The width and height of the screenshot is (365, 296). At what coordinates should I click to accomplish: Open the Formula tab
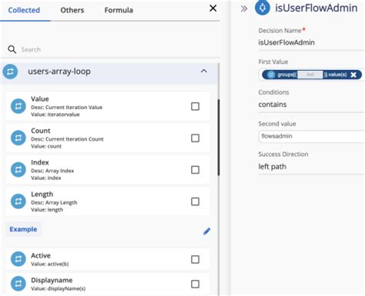point(119,10)
